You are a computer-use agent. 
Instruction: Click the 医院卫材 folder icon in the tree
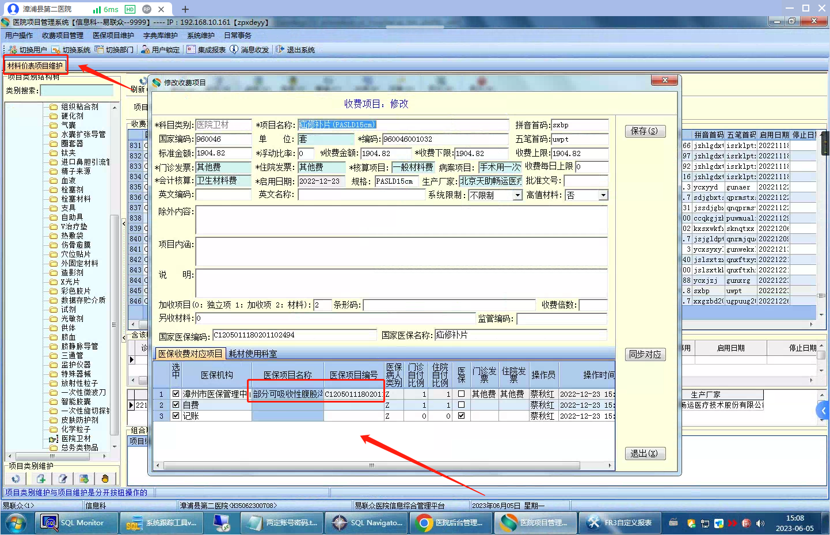pos(54,439)
